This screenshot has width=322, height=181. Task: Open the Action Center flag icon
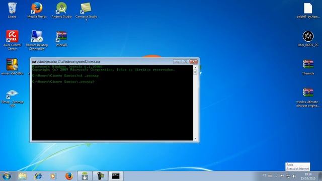(x=282, y=176)
